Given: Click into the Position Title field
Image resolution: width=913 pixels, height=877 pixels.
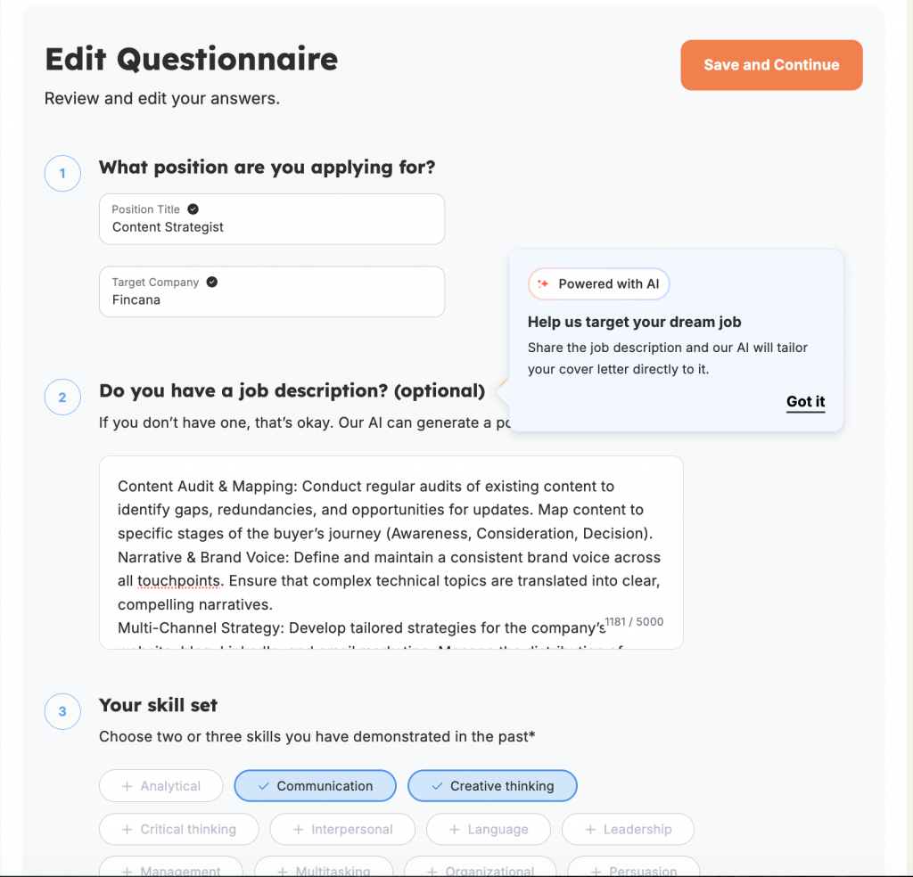Looking at the screenshot, I should coord(272,227).
